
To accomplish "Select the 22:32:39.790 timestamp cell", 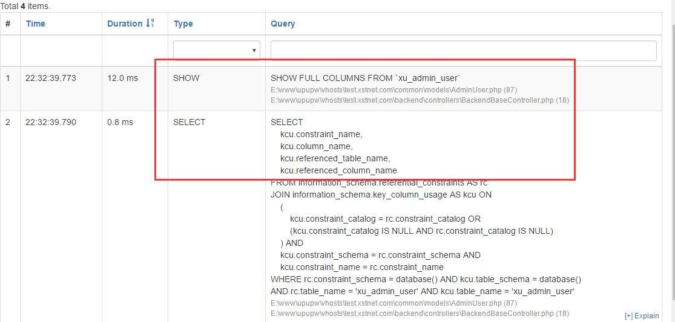I will (x=51, y=122).
